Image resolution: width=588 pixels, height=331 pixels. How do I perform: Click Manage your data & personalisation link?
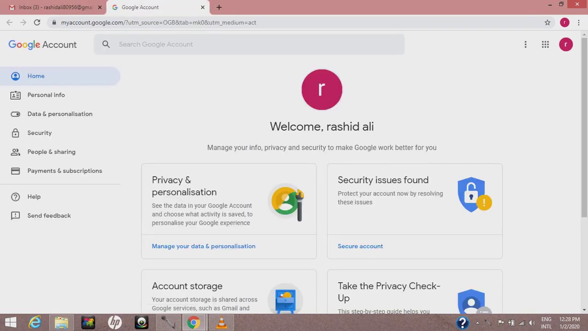(x=204, y=246)
